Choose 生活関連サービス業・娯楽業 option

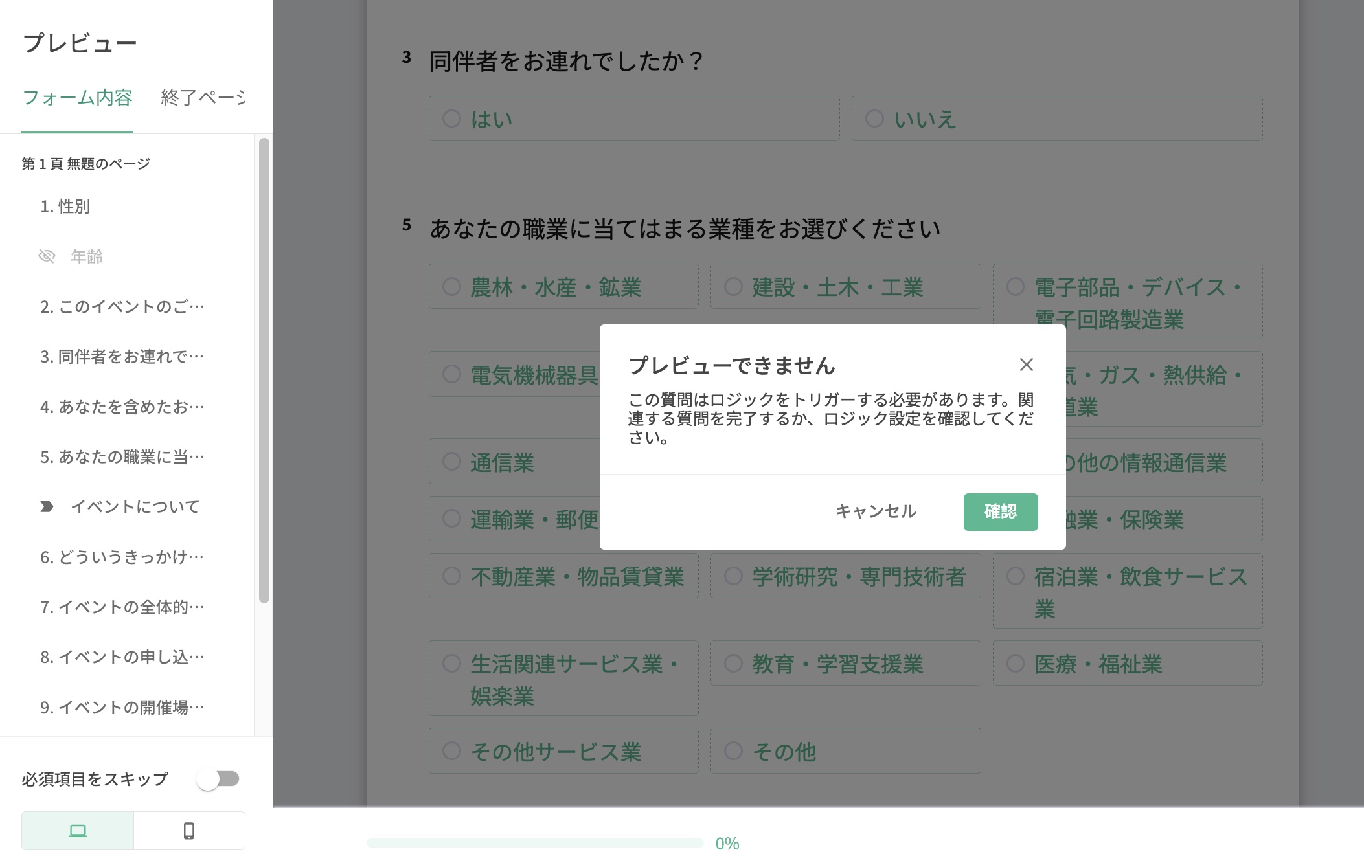click(563, 678)
